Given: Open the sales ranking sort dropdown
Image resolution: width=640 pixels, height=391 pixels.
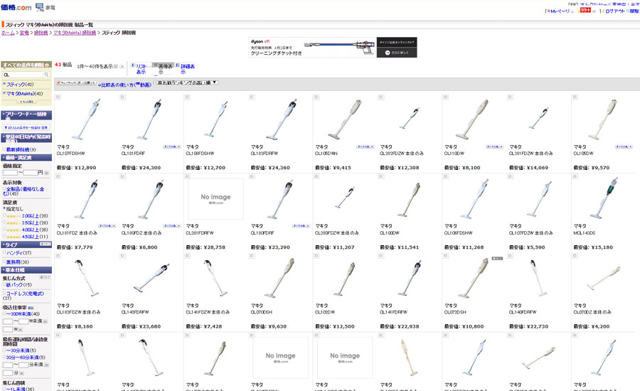Looking at the screenshot, I should tap(187, 83).
